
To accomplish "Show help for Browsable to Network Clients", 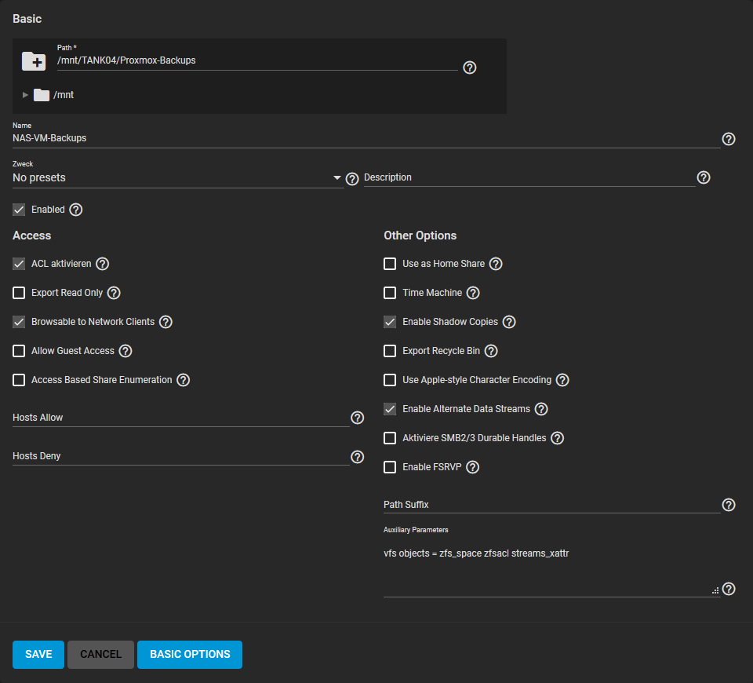I will click(166, 322).
